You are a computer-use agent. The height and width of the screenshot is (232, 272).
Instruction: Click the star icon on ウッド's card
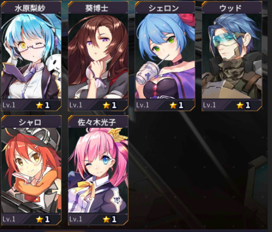(240, 105)
